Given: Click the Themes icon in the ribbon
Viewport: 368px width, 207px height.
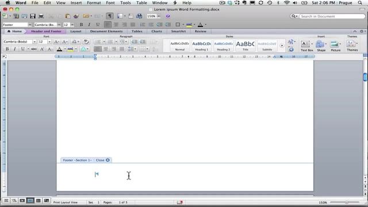Looking at the screenshot, I should coord(351,44).
